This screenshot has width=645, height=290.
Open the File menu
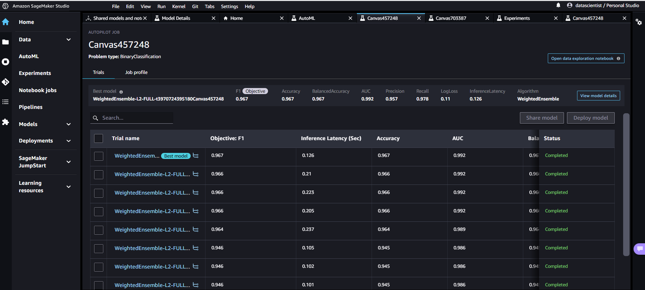coord(116,6)
